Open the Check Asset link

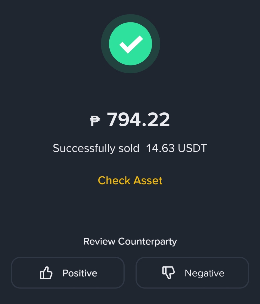pyautogui.click(x=130, y=181)
